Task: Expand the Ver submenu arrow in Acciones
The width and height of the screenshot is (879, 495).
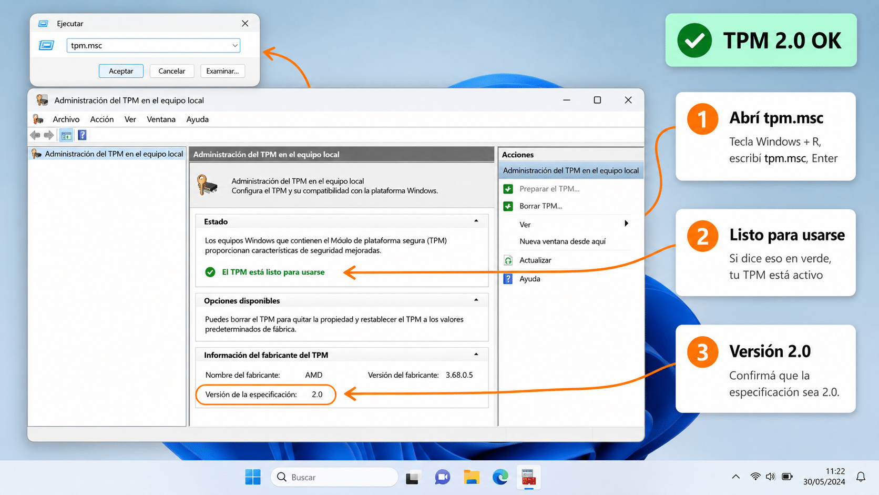Action: (626, 224)
